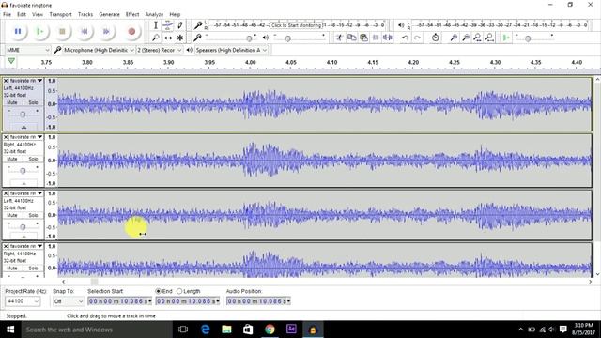Skip to start of project
The width and height of the screenshot is (601, 338).
(85, 31)
